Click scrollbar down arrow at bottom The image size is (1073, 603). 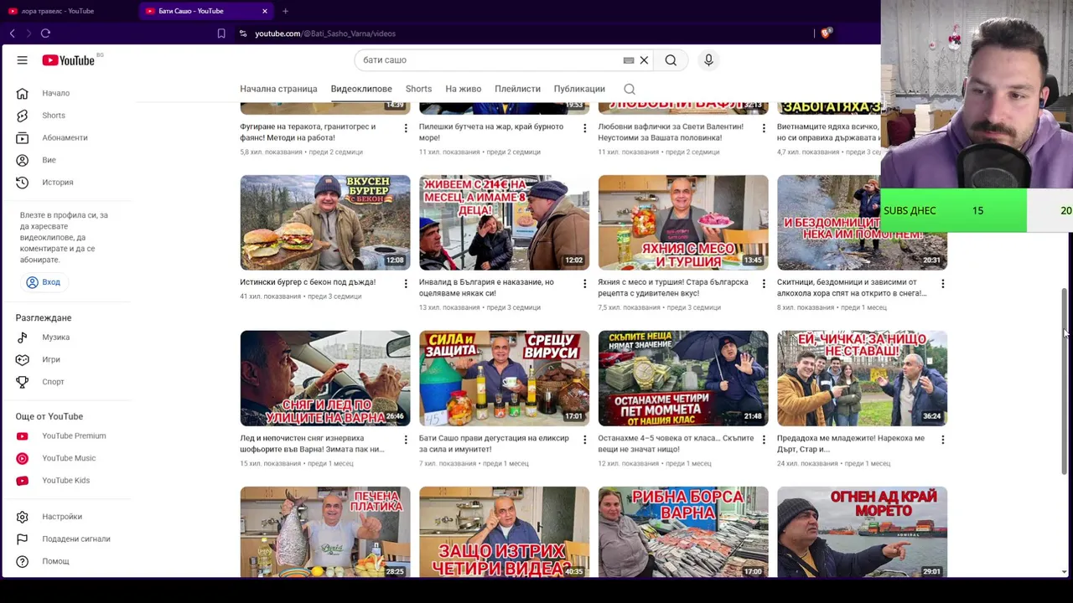1065,572
